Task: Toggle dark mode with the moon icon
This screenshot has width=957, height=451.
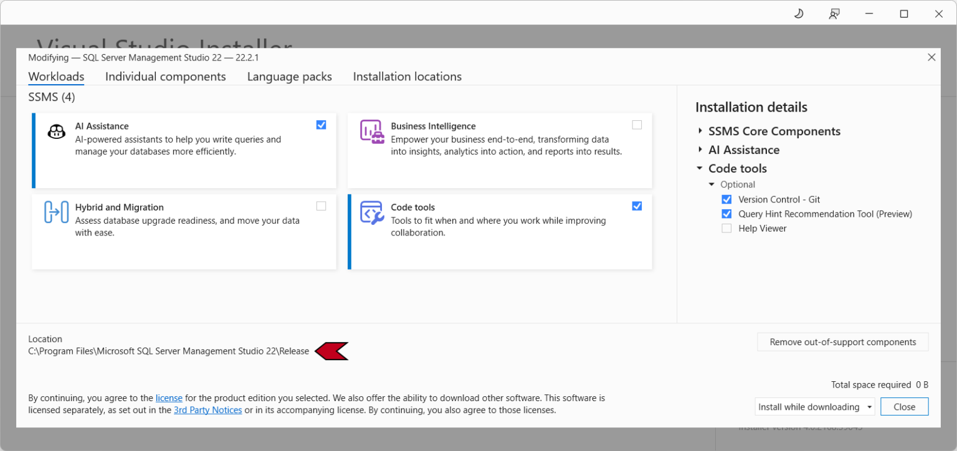Action: tap(798, 13)
